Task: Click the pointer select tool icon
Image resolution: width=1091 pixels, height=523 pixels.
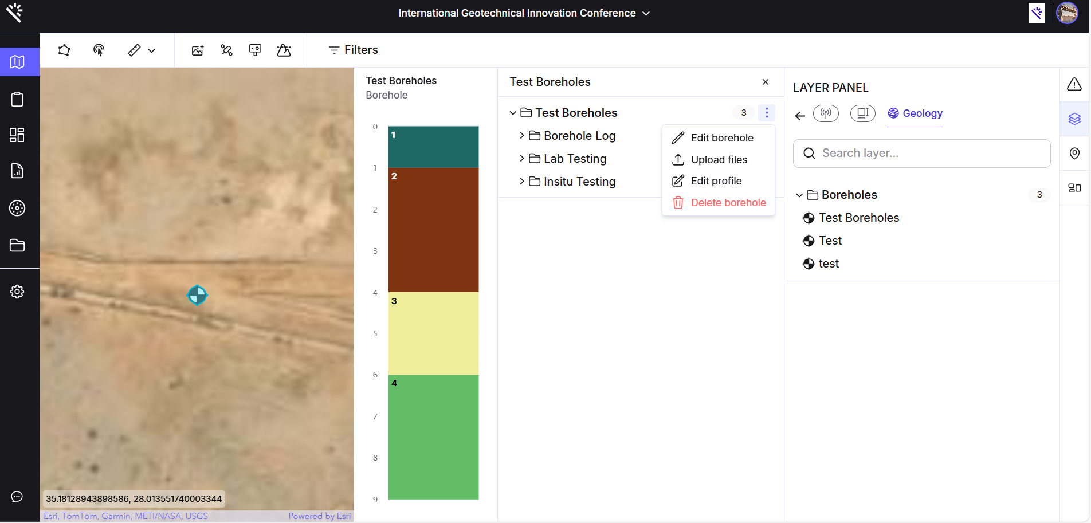Action: coord(99,50)
